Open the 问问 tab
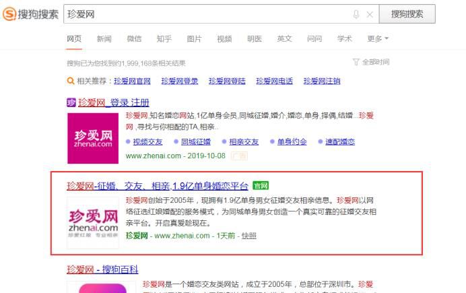This screenshot has height=293, width=466. tap(314, 38)
